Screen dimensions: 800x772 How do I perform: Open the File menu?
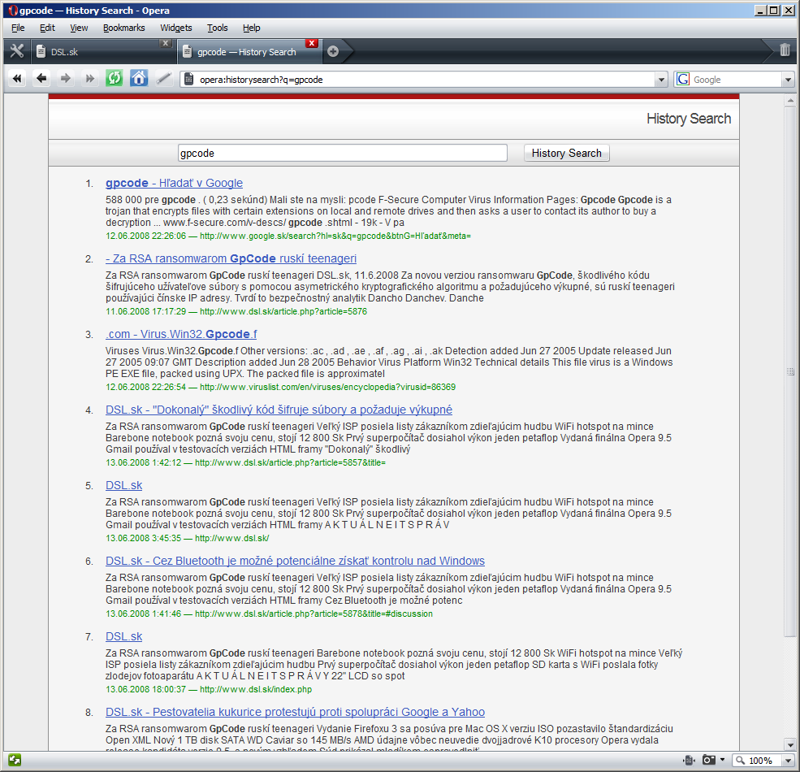pyautogui.click(x=18, y=28)
